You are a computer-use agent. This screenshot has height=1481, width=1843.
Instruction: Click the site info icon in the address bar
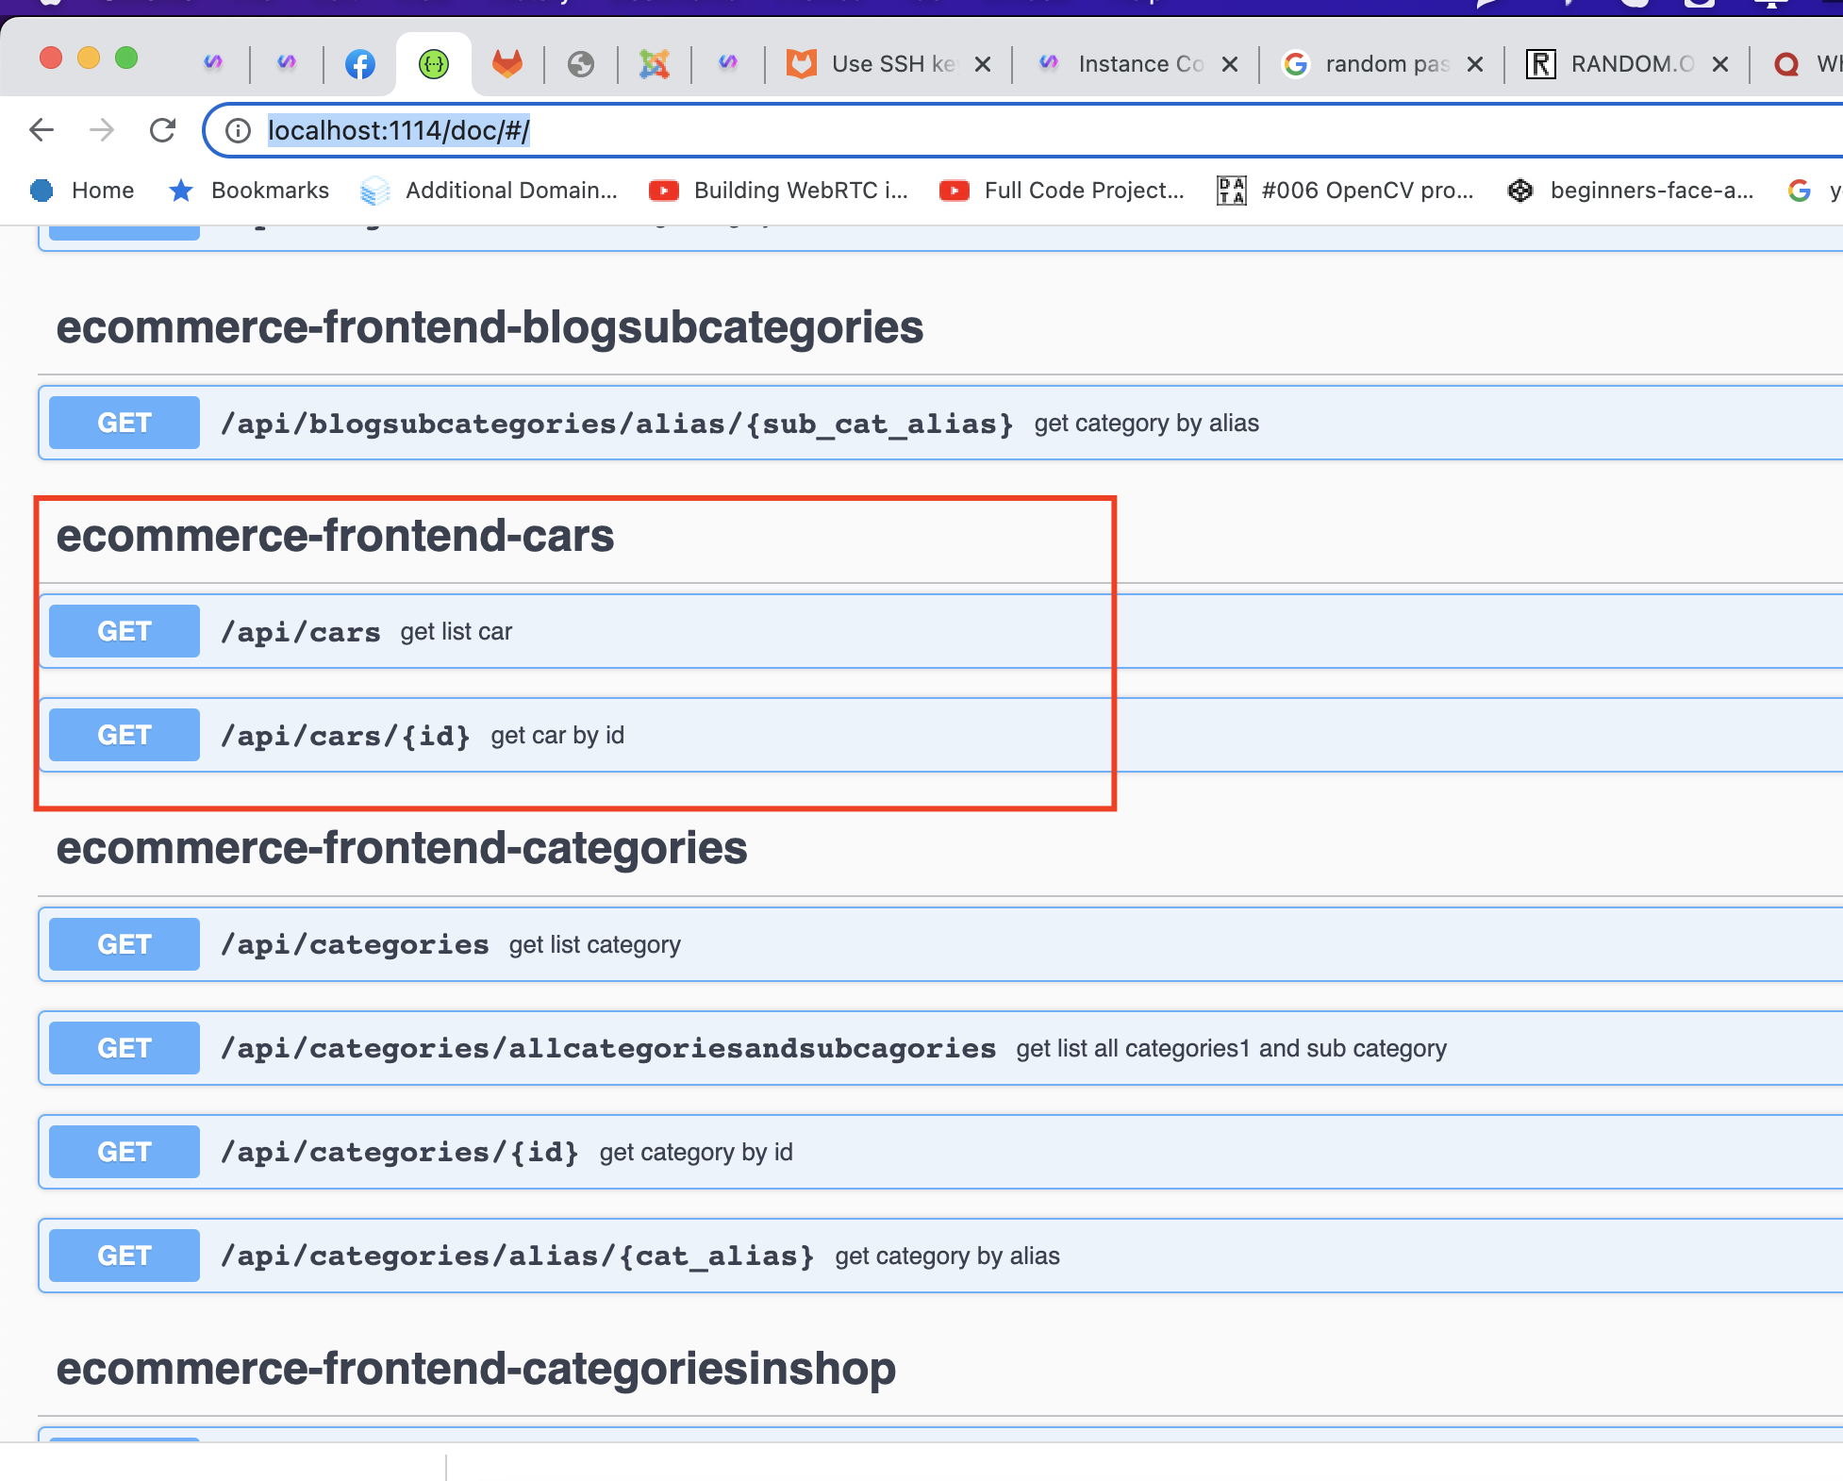pyautogui.click(x=239, y=130)
